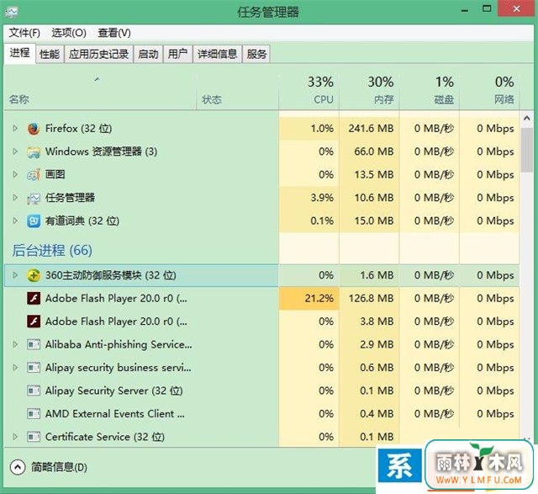Click the Flash icon of the 3.8 MB row
Screen dimensions: 538x494
pos(34,321)
